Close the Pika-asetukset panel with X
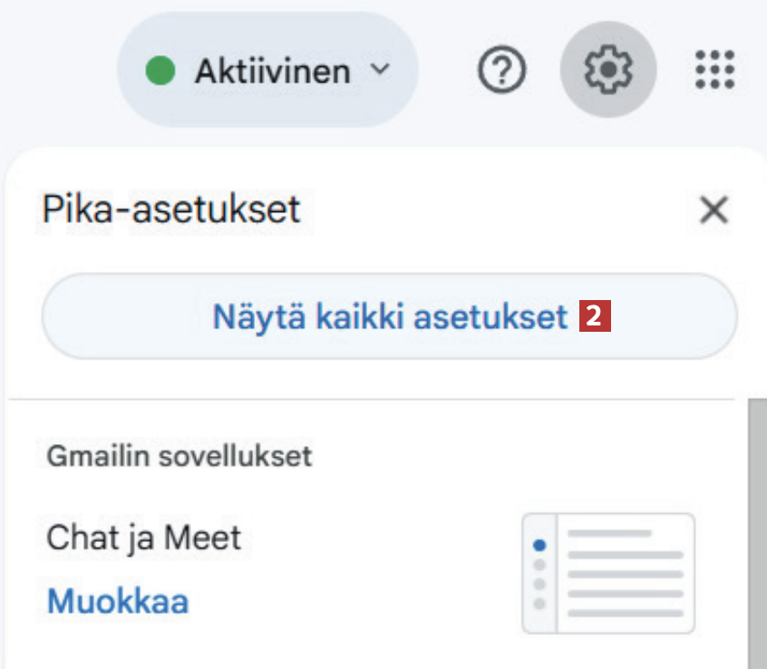The width and height of the screenshot is (767, 669). point(714,210)
